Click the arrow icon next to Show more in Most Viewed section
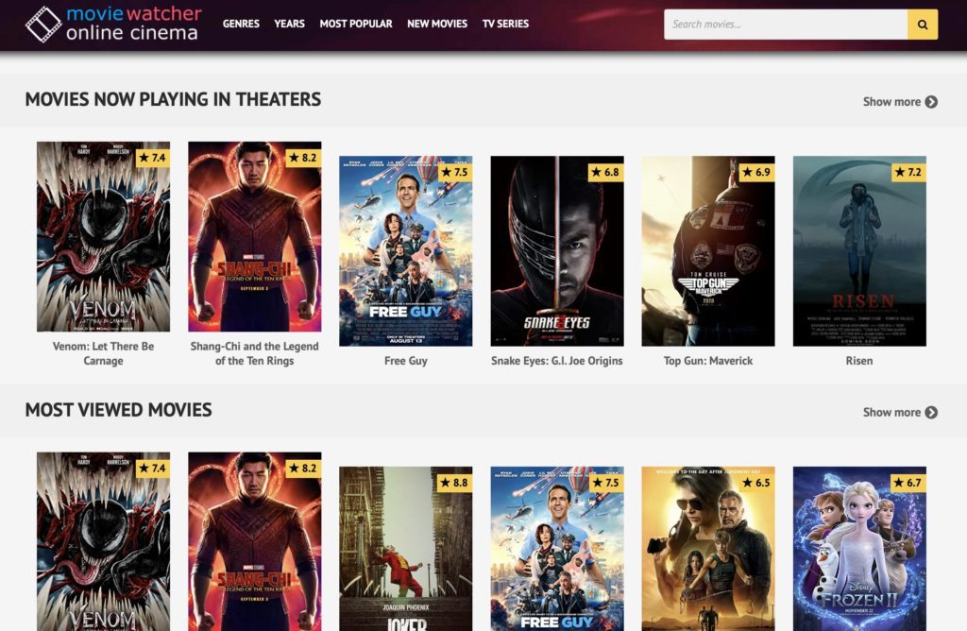 931,412
